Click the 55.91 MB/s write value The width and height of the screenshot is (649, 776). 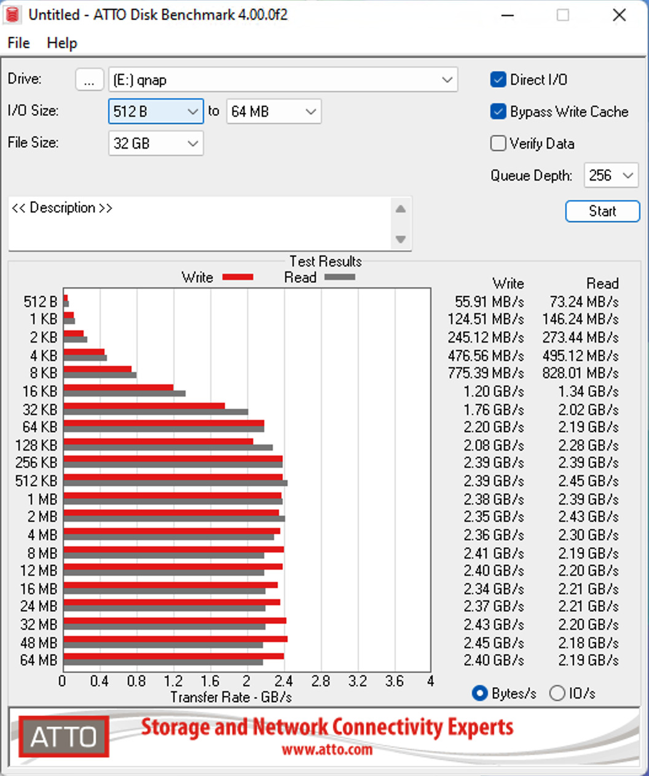click(489, 301)
